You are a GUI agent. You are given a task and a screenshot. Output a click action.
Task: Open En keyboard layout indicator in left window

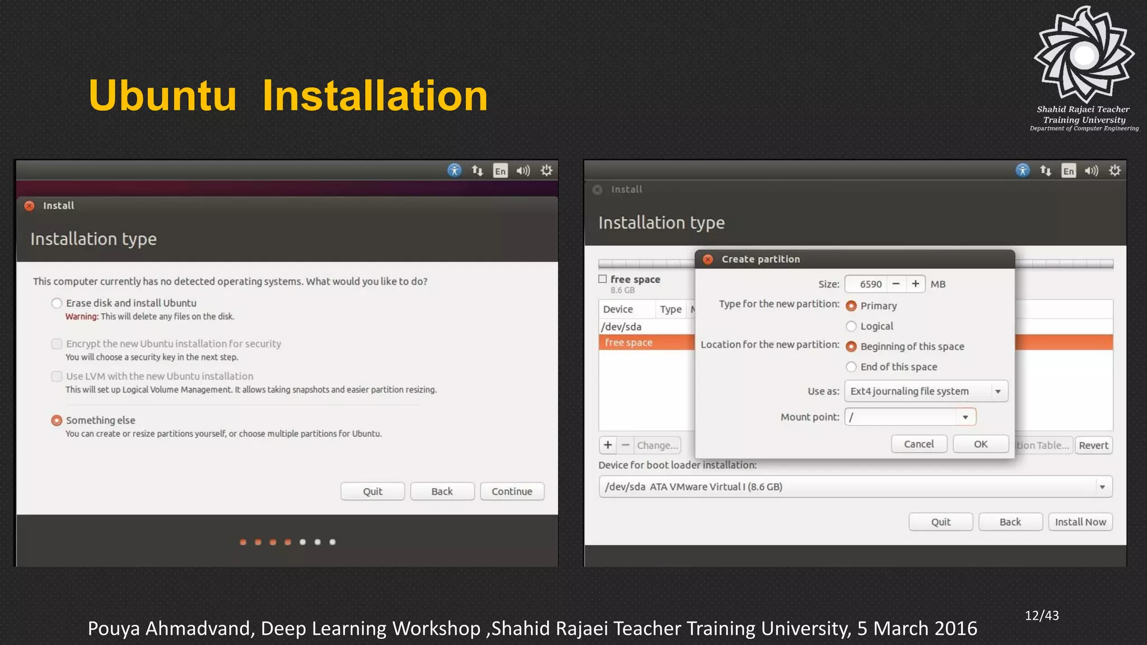(500, 171)
